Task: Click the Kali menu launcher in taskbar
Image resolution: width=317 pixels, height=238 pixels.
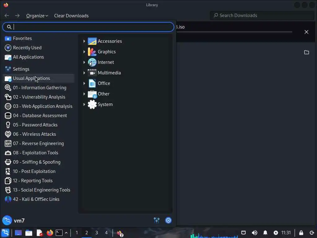Action: [5, 233]
